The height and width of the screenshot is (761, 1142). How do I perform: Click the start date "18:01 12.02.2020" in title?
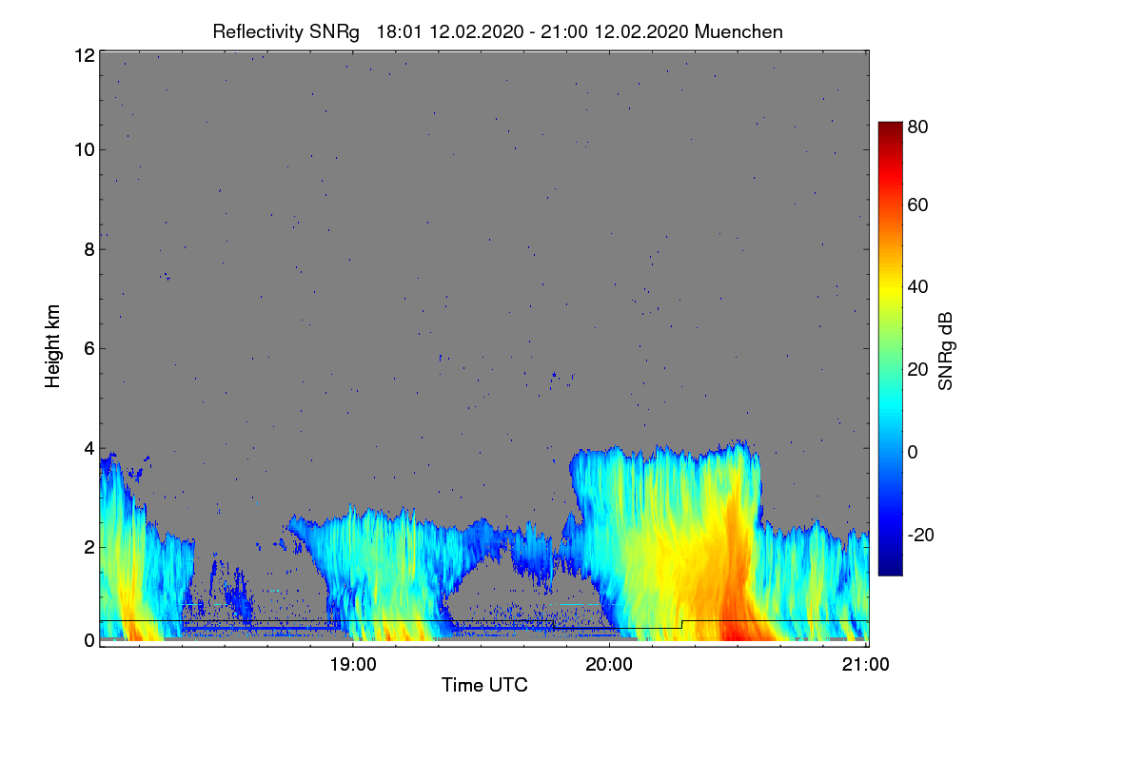tap(450, 31)
